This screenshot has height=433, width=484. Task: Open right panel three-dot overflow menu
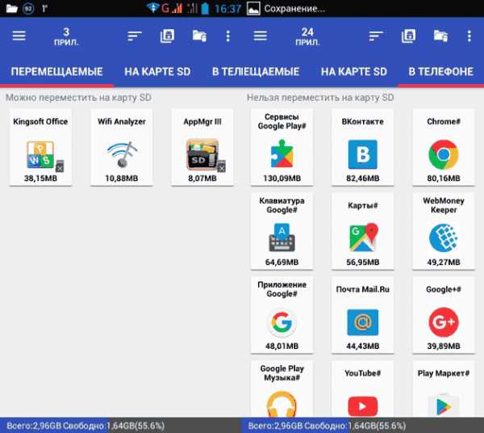tap(469, 36)
